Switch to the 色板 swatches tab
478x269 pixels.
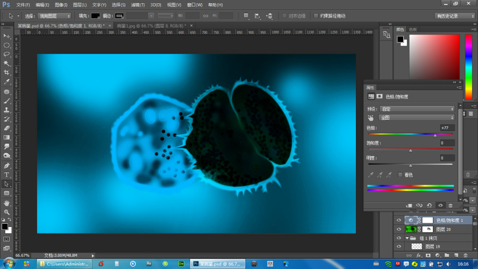tap(413, 29)
